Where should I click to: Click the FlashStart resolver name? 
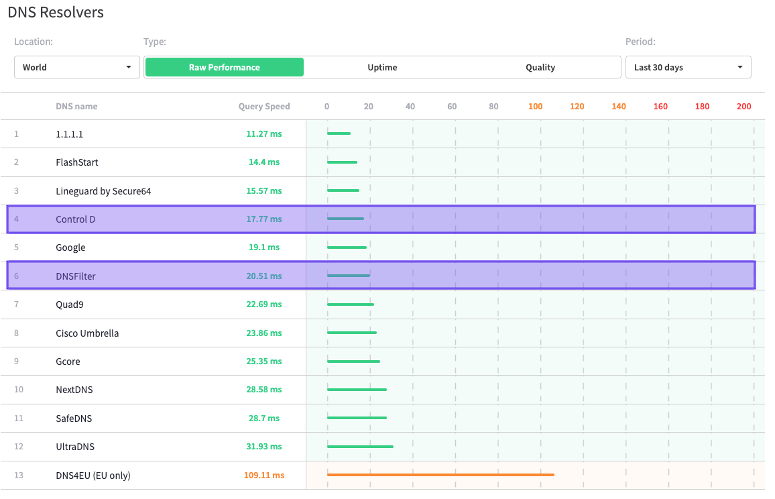point(77,162)
